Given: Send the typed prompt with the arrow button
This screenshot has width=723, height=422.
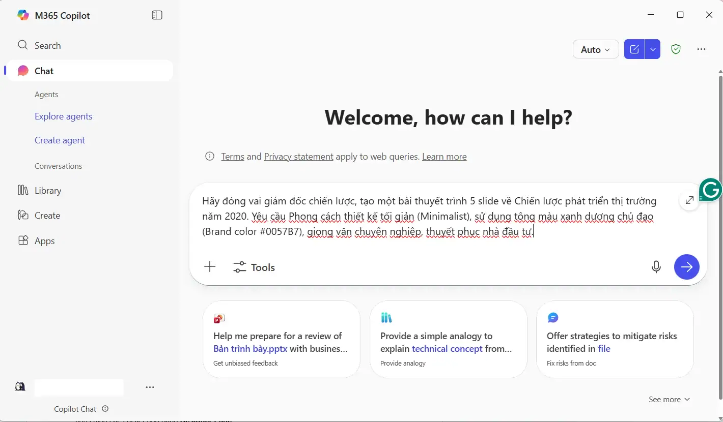Looking at the screenshot, I should point(686,266).
